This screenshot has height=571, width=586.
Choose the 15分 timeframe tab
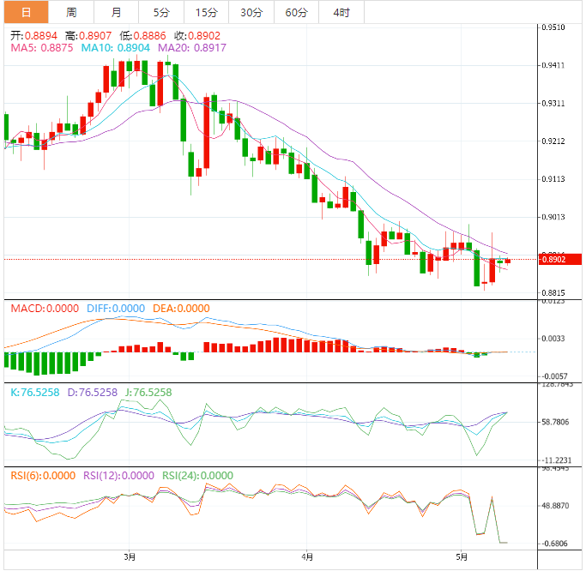tap(206, 12)
